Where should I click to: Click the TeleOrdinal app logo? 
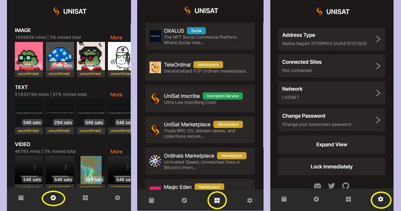[x=155, y=67]
